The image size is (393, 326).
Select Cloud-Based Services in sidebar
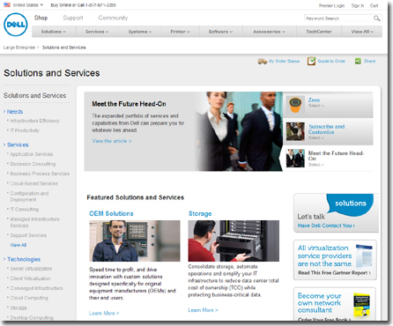[33, 183]
